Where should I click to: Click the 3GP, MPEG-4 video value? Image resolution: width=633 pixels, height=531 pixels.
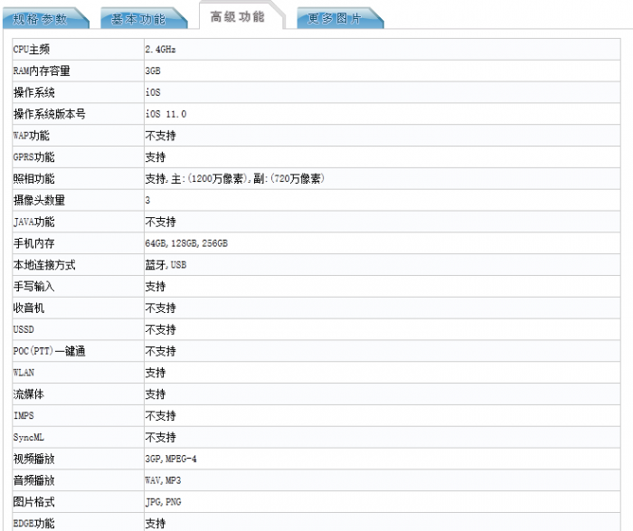tap(171, 459)
